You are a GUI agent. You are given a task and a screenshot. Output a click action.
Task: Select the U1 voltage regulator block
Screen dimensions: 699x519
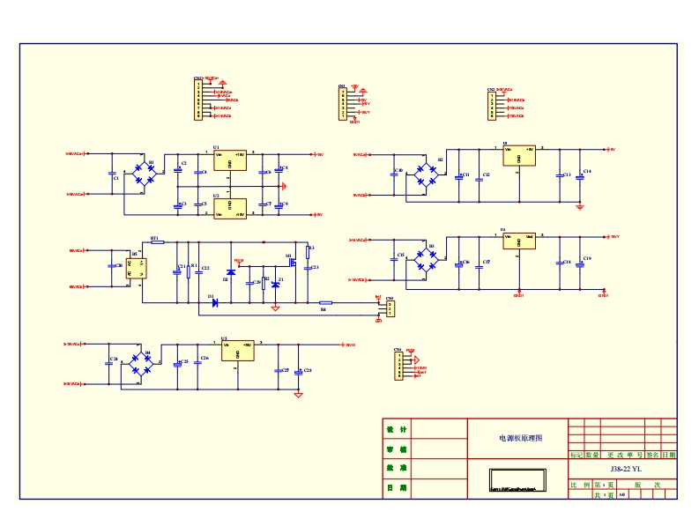coord(230,160)
